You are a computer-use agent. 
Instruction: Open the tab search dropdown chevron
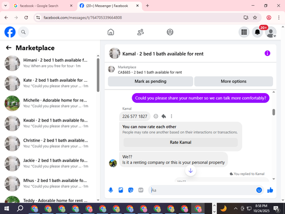6,6
